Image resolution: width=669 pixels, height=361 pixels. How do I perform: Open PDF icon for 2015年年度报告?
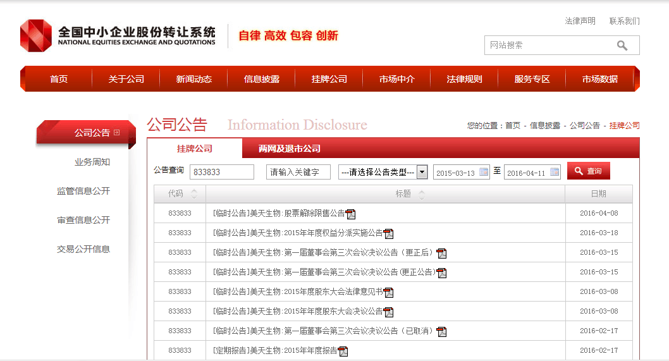[343, 351]
